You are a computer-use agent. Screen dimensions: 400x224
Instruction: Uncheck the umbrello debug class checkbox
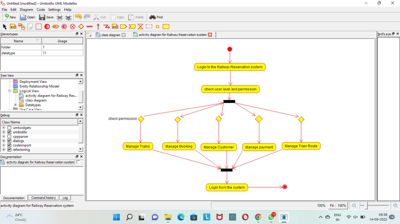click(10, 132)
